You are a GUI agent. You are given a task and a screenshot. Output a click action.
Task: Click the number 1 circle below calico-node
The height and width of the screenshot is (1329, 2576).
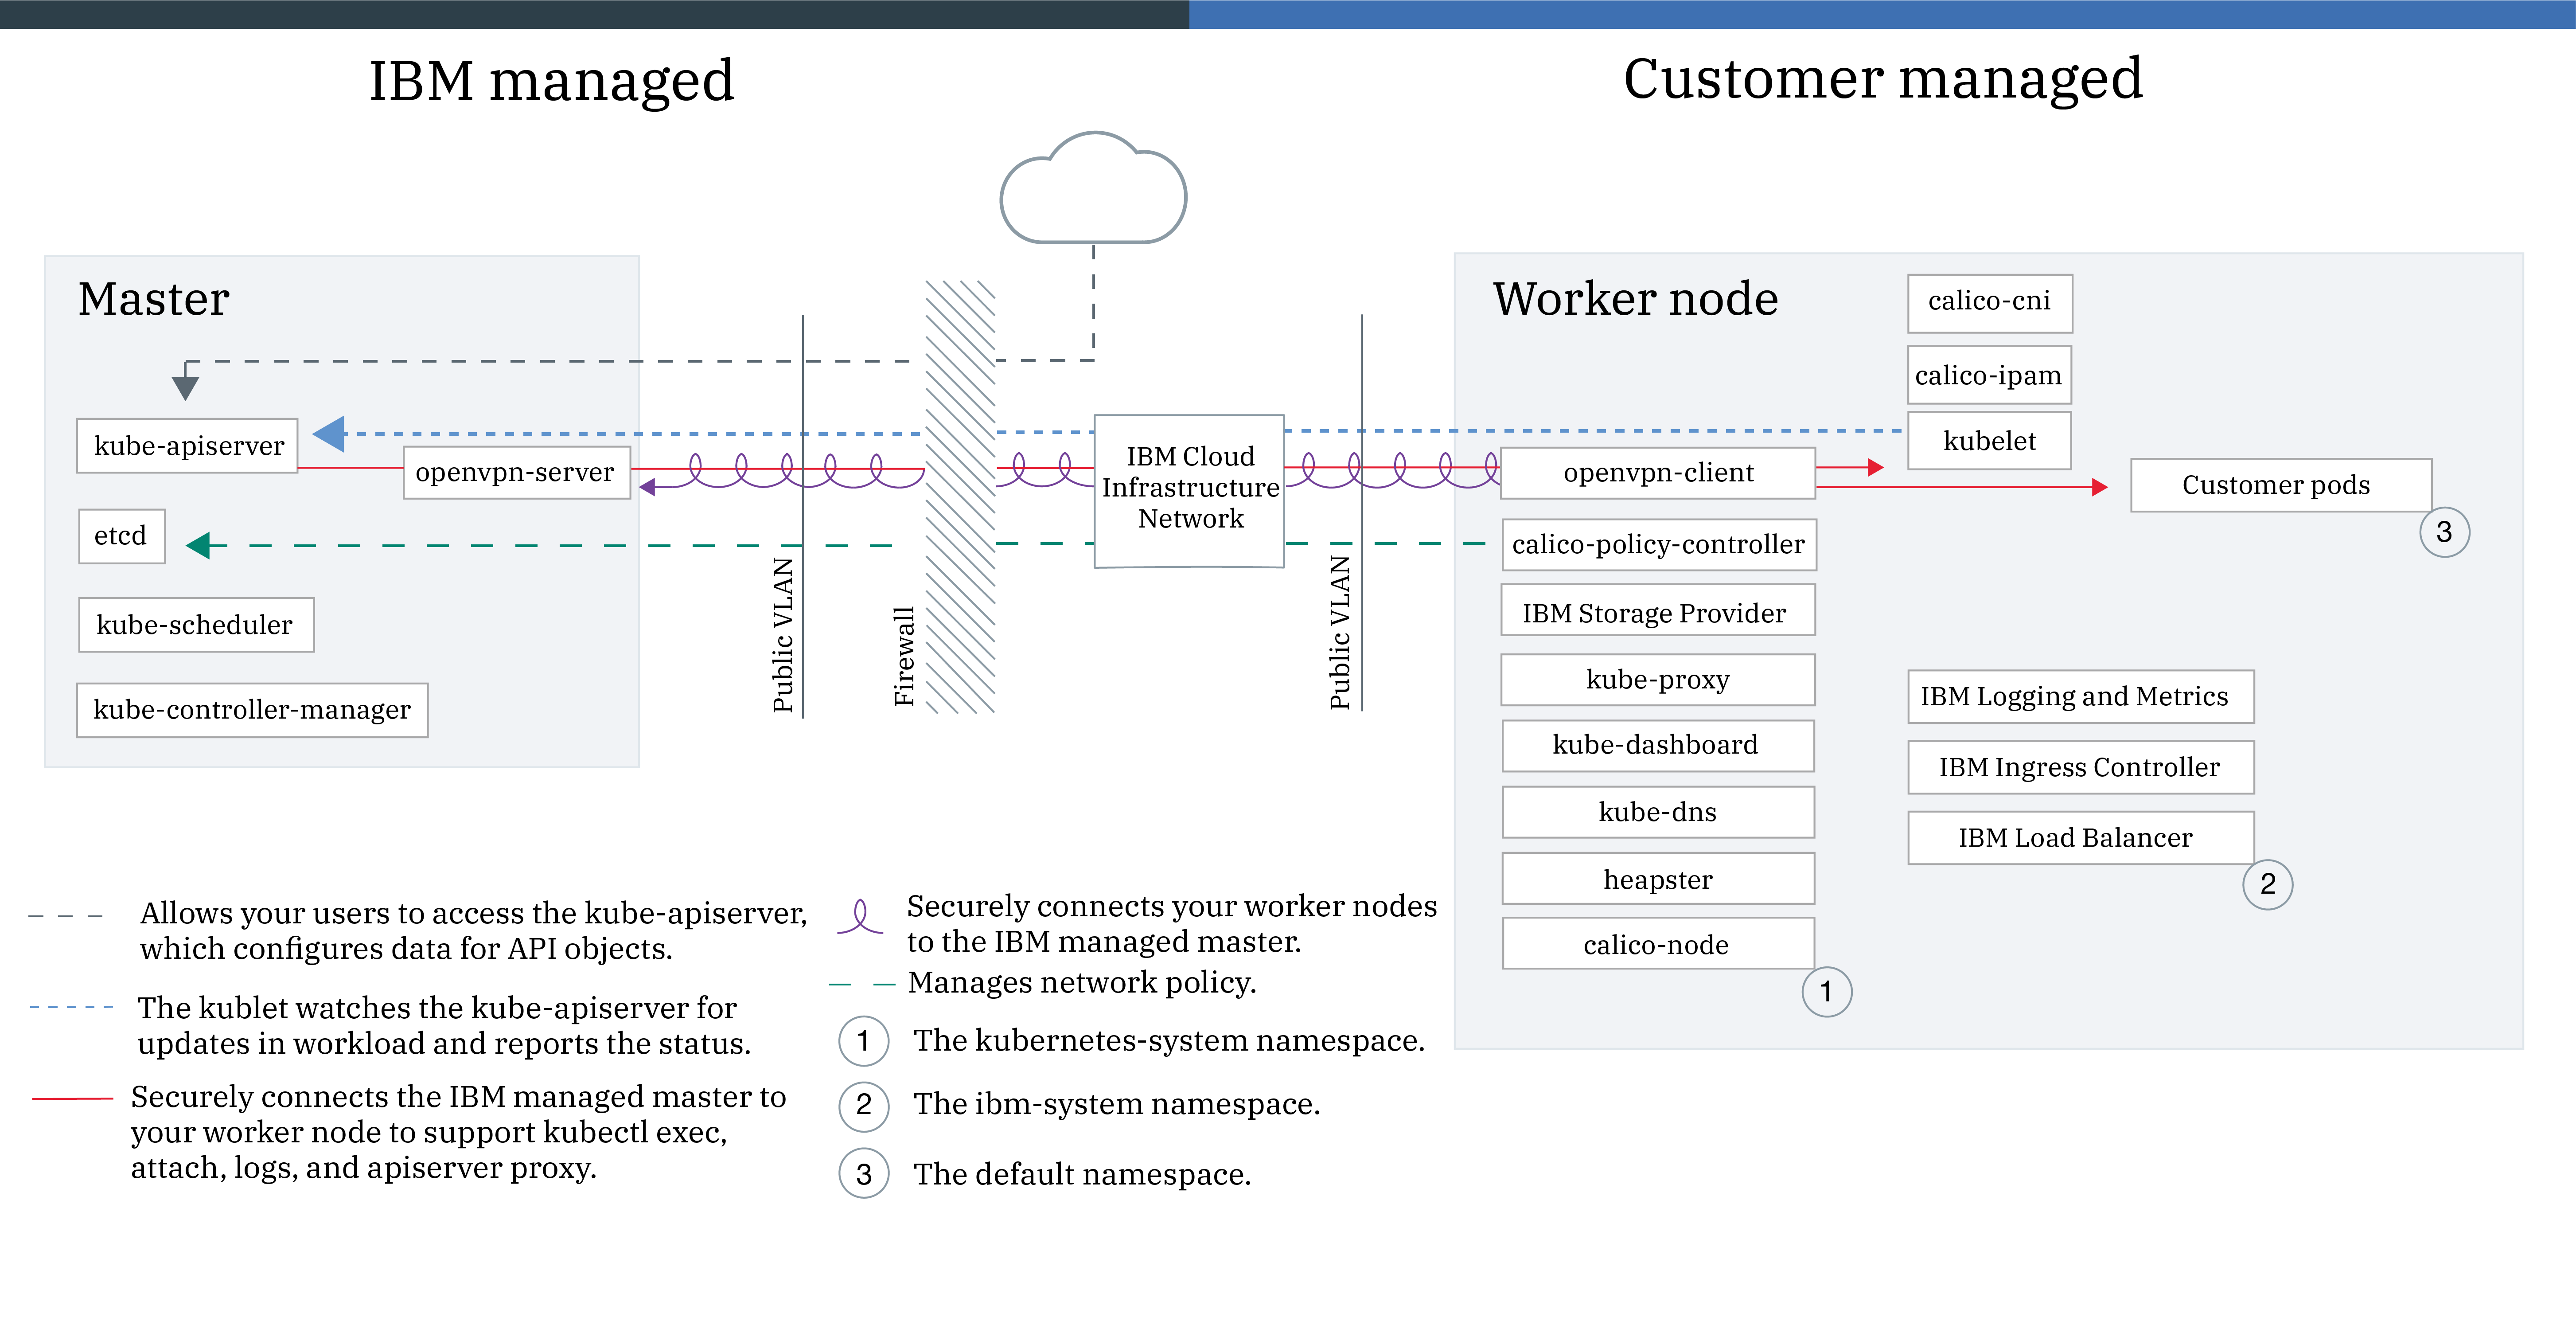pyautogui.click(x=1826, y=992)
